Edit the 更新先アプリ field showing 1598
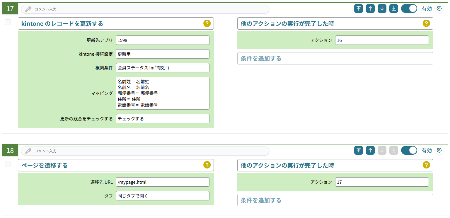 [163, 40]
